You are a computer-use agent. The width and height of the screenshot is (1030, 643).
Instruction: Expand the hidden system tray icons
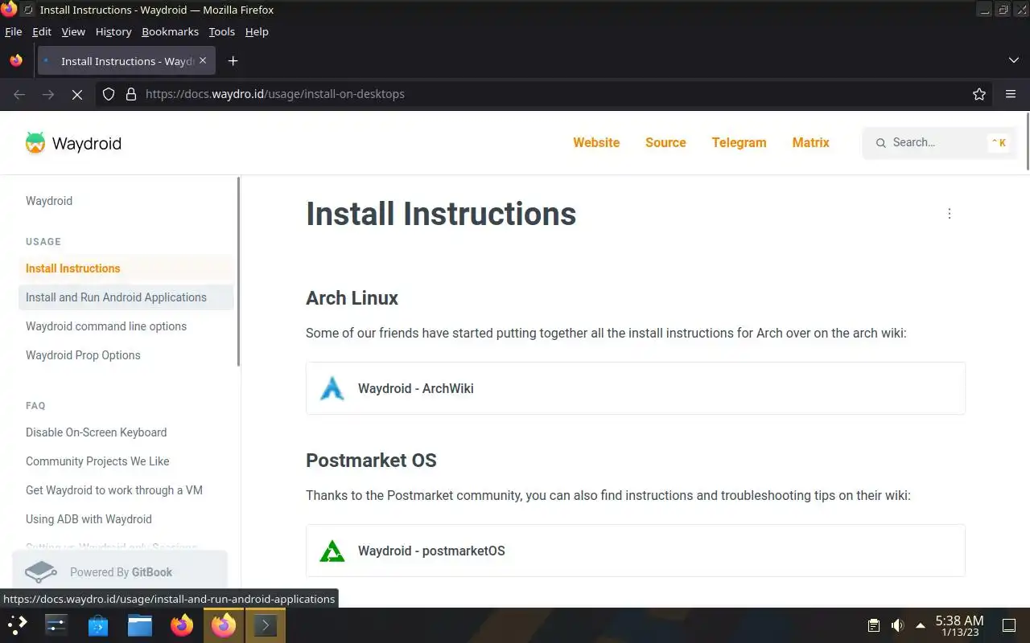[921, 625]
